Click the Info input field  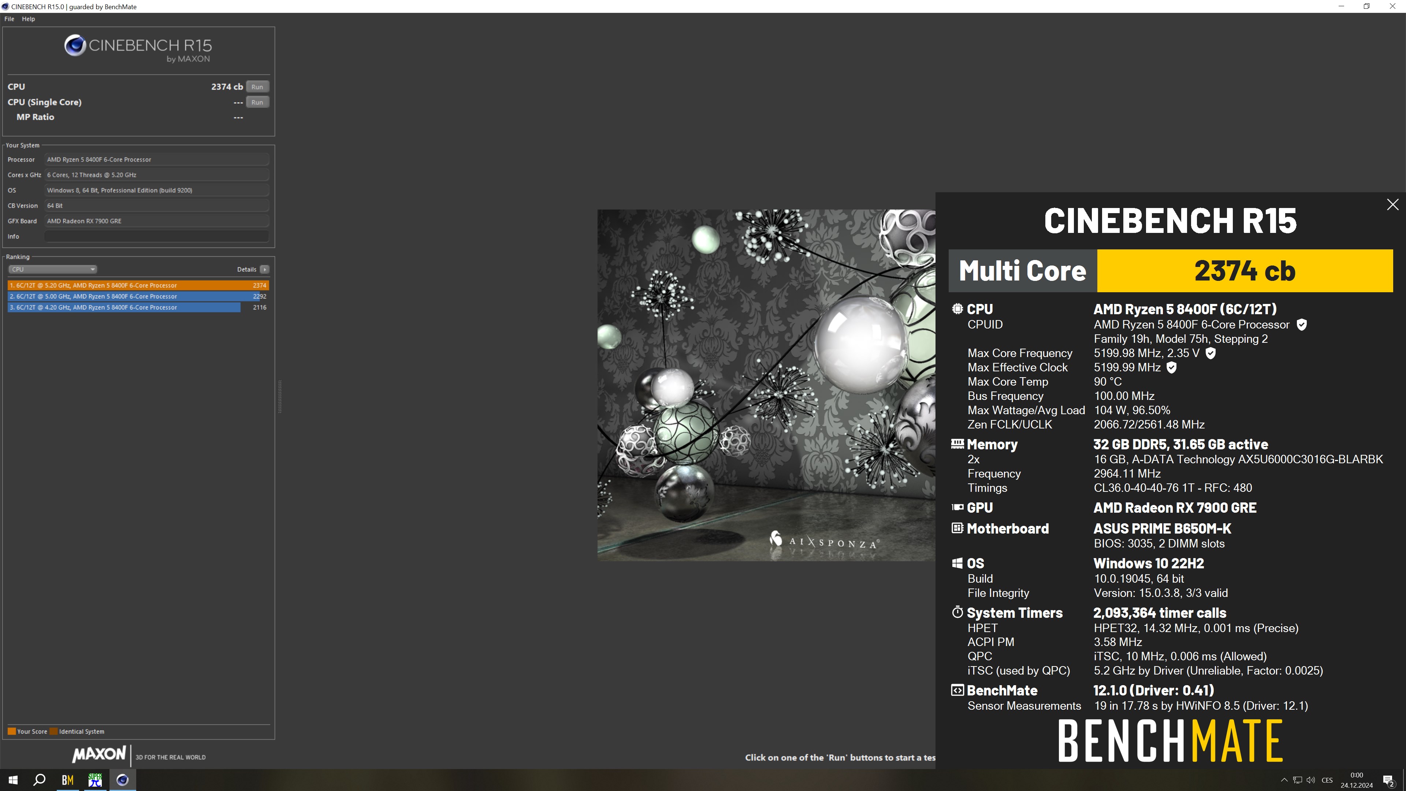[157, 236]
